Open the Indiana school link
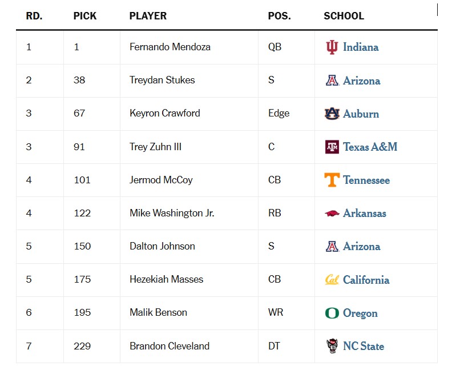The height and width of the screenshot is (378, 456). [361, 47]
